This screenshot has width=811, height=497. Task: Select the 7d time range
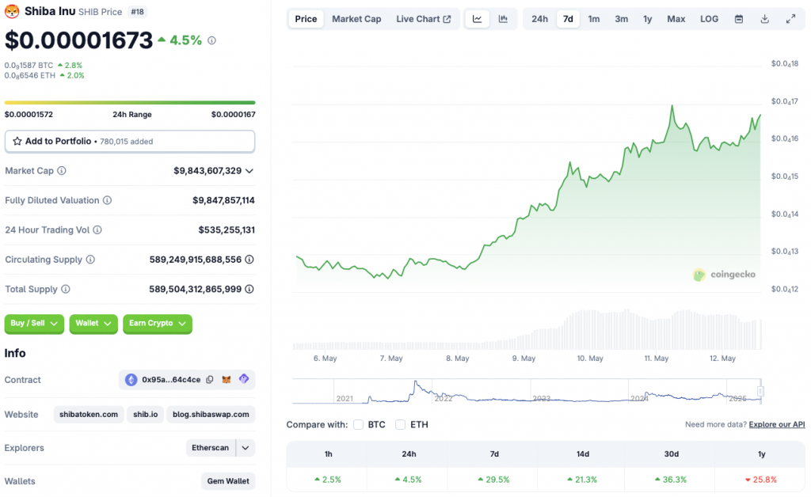point(568,19)
